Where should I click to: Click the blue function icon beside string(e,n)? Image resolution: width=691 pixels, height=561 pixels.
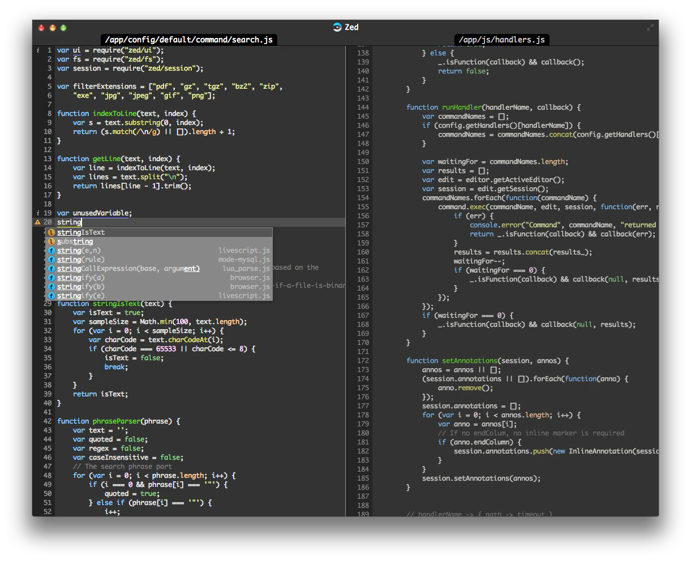[51, 251]
